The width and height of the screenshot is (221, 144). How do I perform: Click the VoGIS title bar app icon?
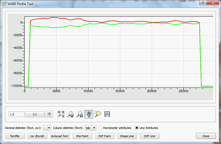click(x=4, y=4)
